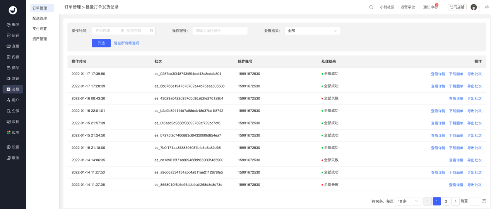Screen dimensions: 491x209
Task: Click the blue 筛选 button
Action: click(101, 43)
